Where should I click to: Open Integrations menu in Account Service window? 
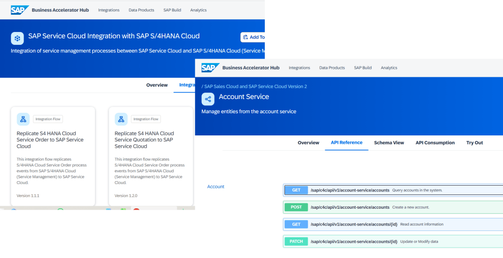pyautogui.click(x=299, y=68)
